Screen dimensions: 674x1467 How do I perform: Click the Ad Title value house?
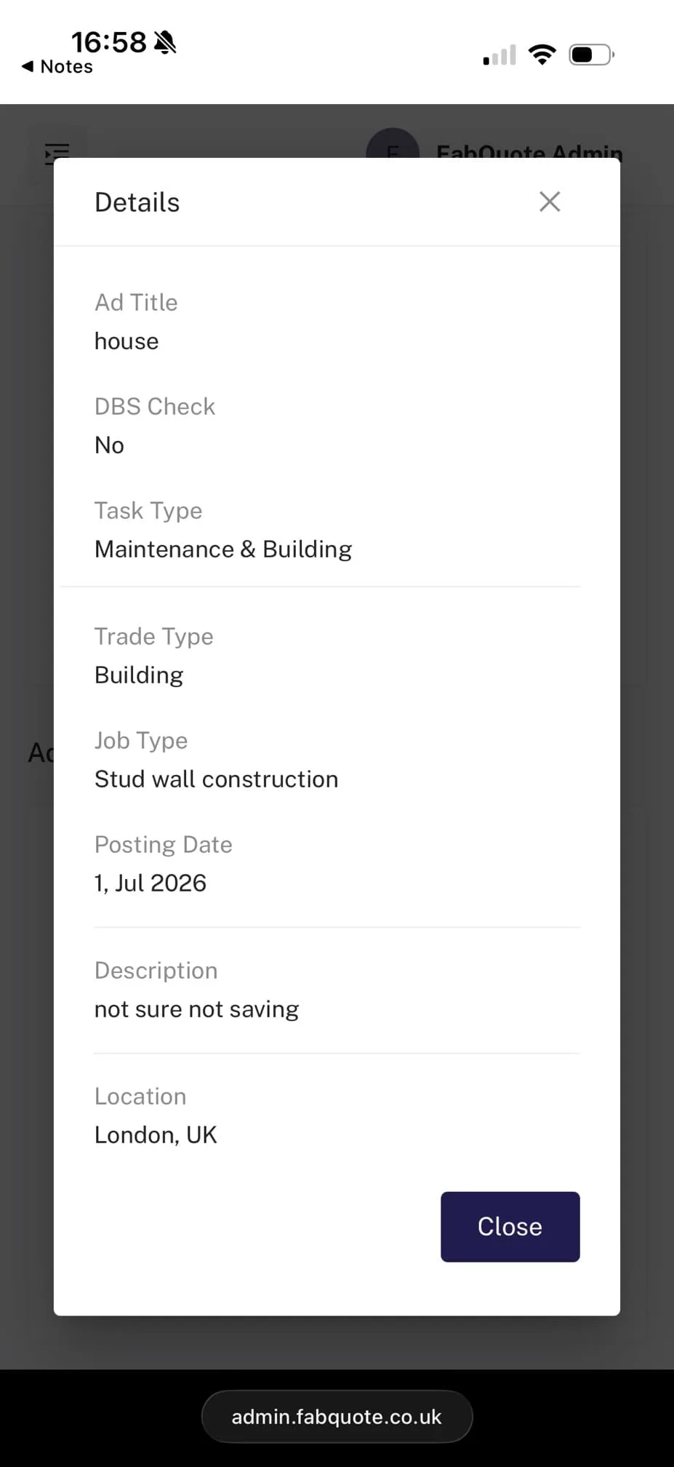coord(127,341)
